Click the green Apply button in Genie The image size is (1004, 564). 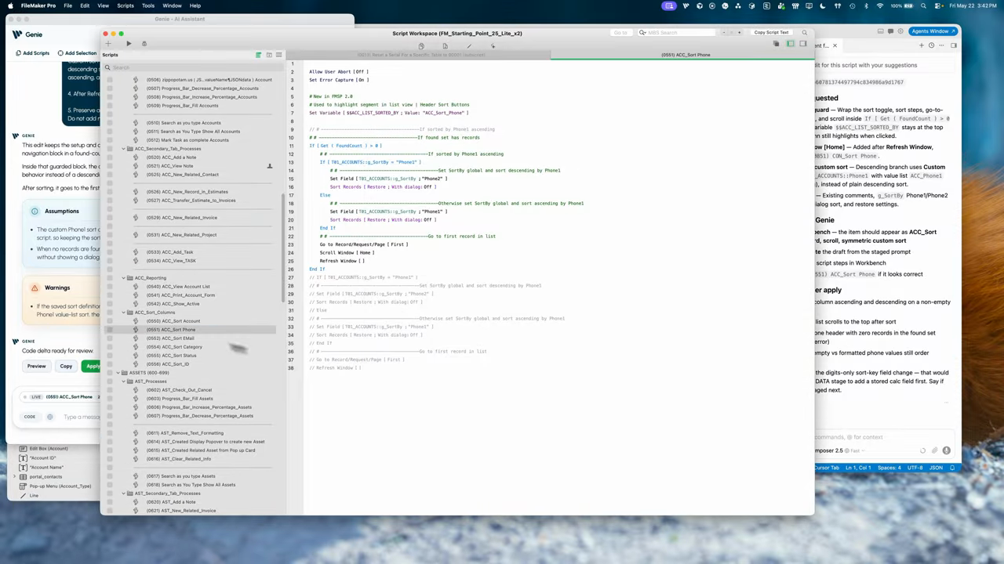pyautogui.click(x=92, y=366)
